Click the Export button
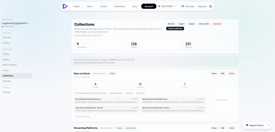 click(x=181, y=24)
